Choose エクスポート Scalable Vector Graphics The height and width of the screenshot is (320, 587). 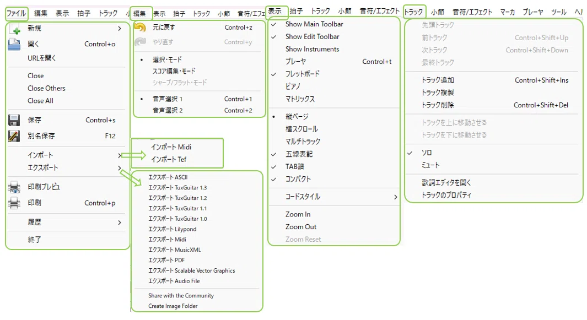pyautogui.click(x=192, y=271)
